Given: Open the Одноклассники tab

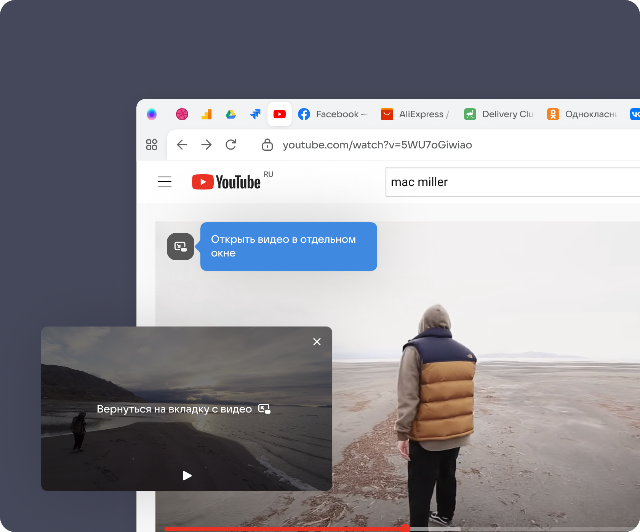Looking at the screenshot, I should tap(582, 114).
